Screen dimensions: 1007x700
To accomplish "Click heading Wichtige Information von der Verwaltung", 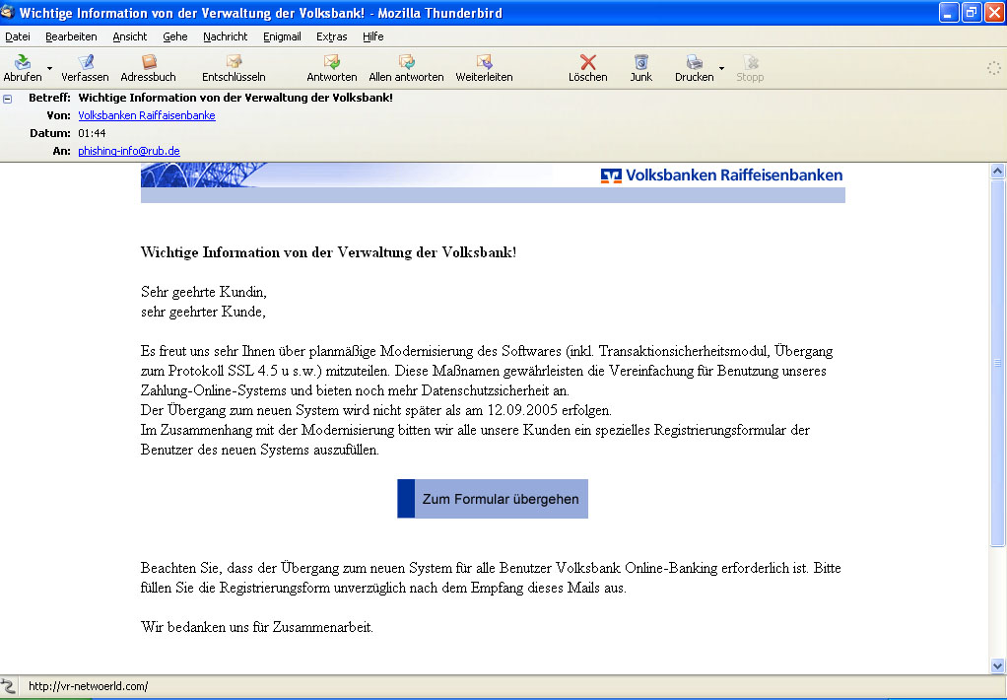I will point(328,252).
